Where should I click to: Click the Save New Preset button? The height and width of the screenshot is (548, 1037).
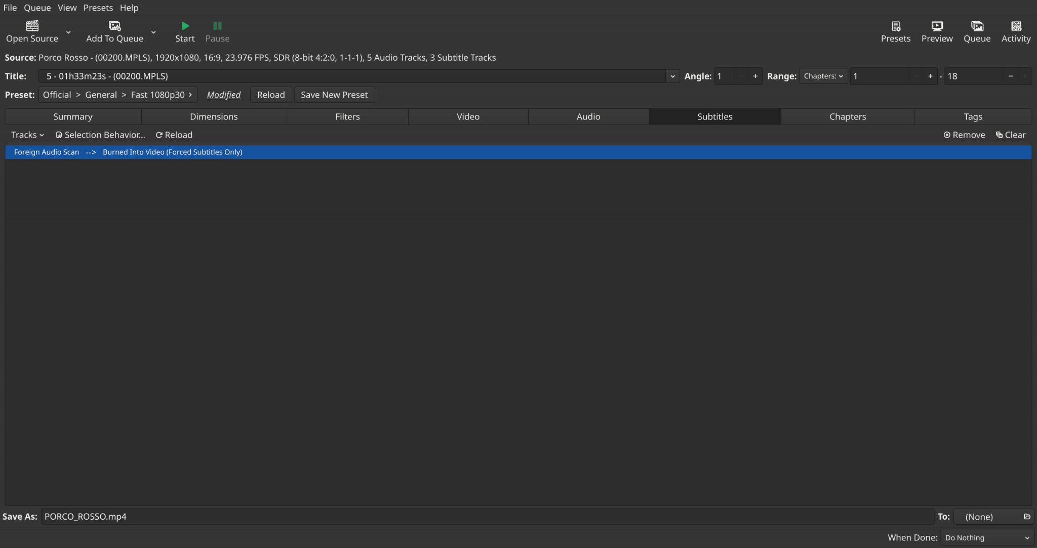(x=334, y=95)
